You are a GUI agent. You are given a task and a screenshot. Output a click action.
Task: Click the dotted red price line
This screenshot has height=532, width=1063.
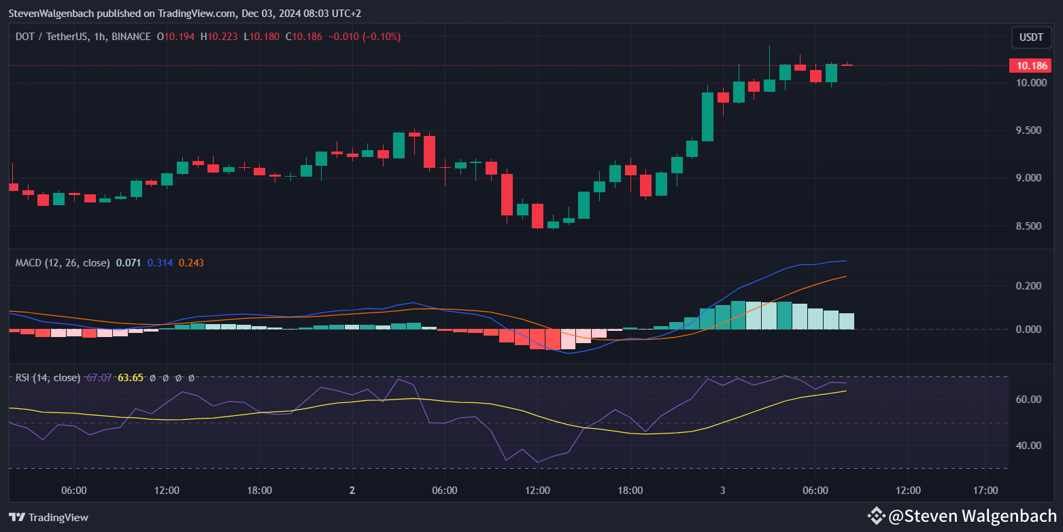(x=476, y=65)
